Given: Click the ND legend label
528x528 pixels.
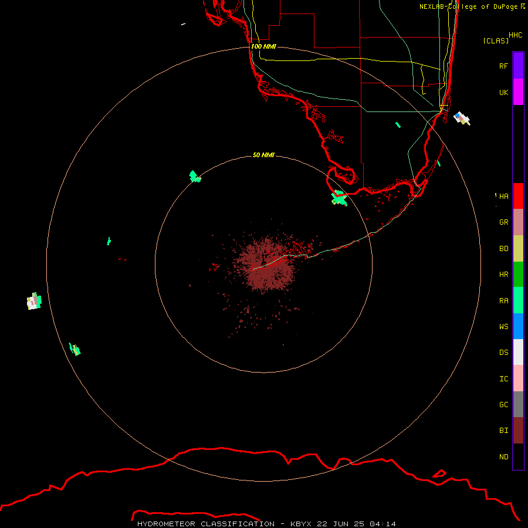Looking at the screenshot, I should 503,457.
